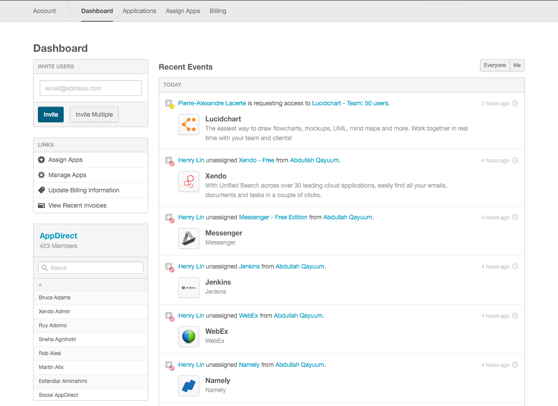The height and width of the screenshot is (406, 558).
Task: Open Lucidchart - Team: 50 users link
Action: (x=350, y=103)
